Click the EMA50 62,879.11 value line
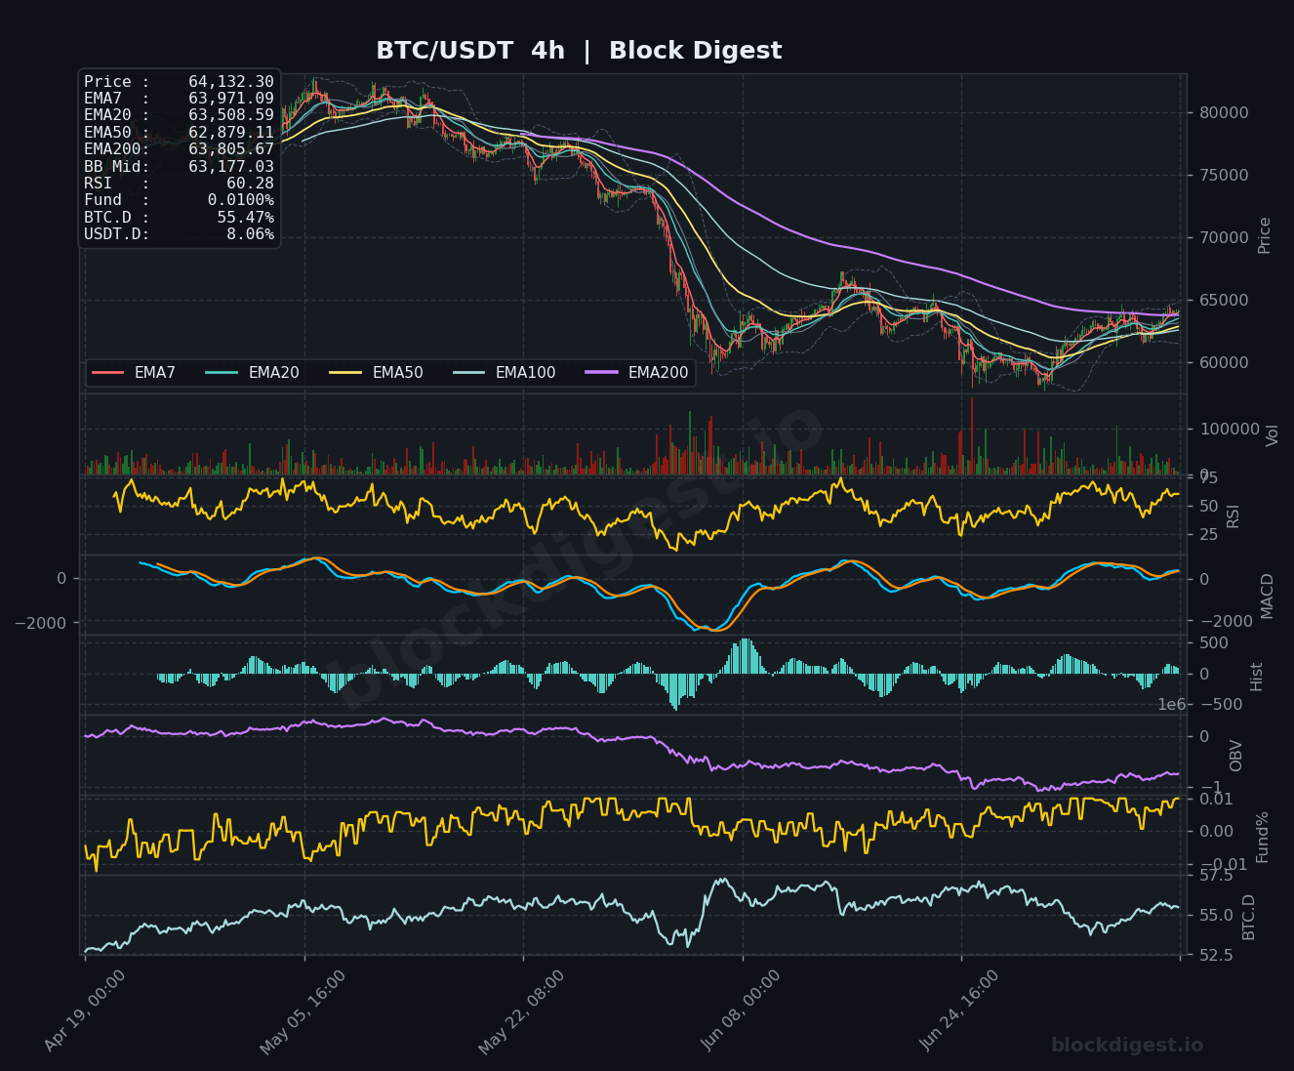 coord(179,133)
